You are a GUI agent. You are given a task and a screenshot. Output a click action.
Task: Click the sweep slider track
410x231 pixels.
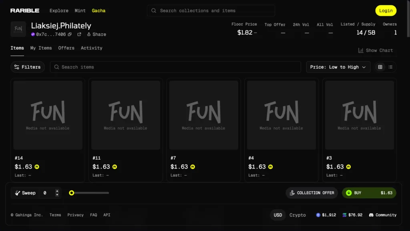coord(91,193)
